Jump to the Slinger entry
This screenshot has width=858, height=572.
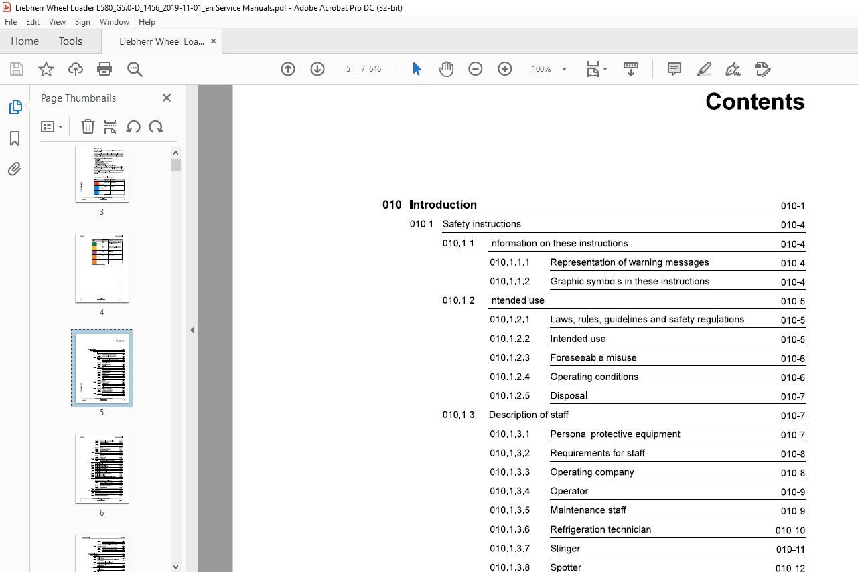pos(565,549)
